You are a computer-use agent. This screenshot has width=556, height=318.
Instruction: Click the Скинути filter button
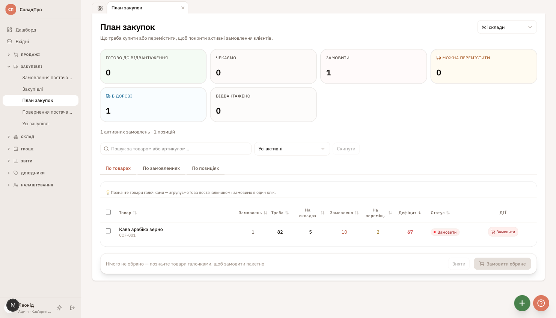point(346,149)
